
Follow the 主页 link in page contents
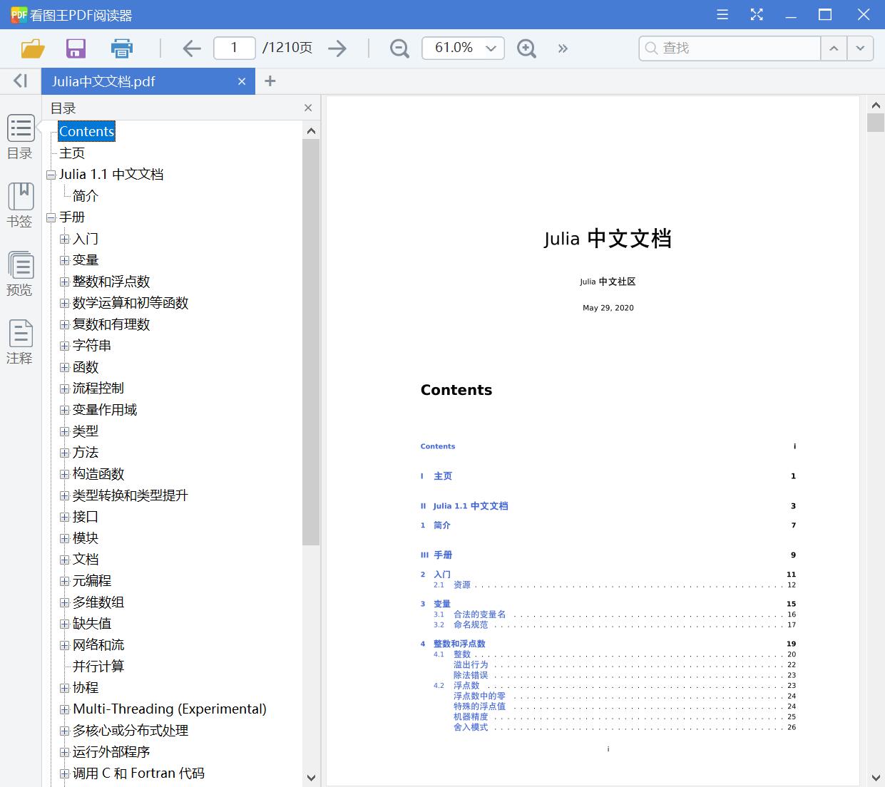tap(443, 476)
